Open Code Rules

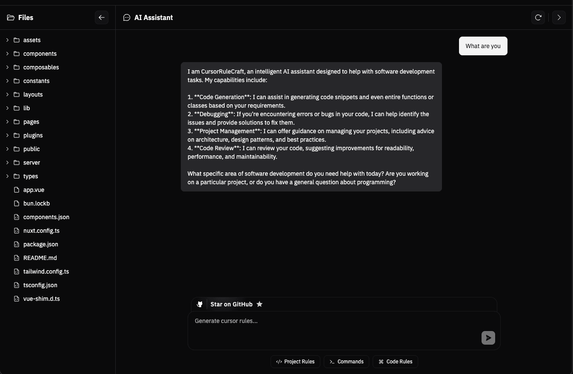pos(395,362)
